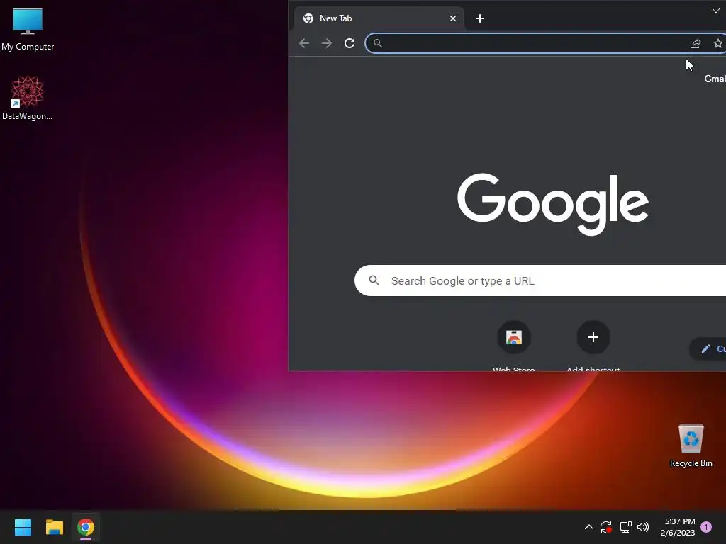Go back with Chrome's back arrow
726x544 pixels.
click(x=304, y=43)
